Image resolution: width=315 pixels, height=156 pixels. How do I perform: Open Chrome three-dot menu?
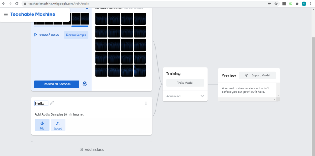click(311, 4)
